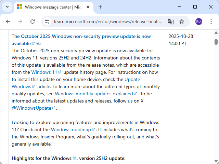Click the address bar URL
The image size is (219, 164).
pos(108,22)
